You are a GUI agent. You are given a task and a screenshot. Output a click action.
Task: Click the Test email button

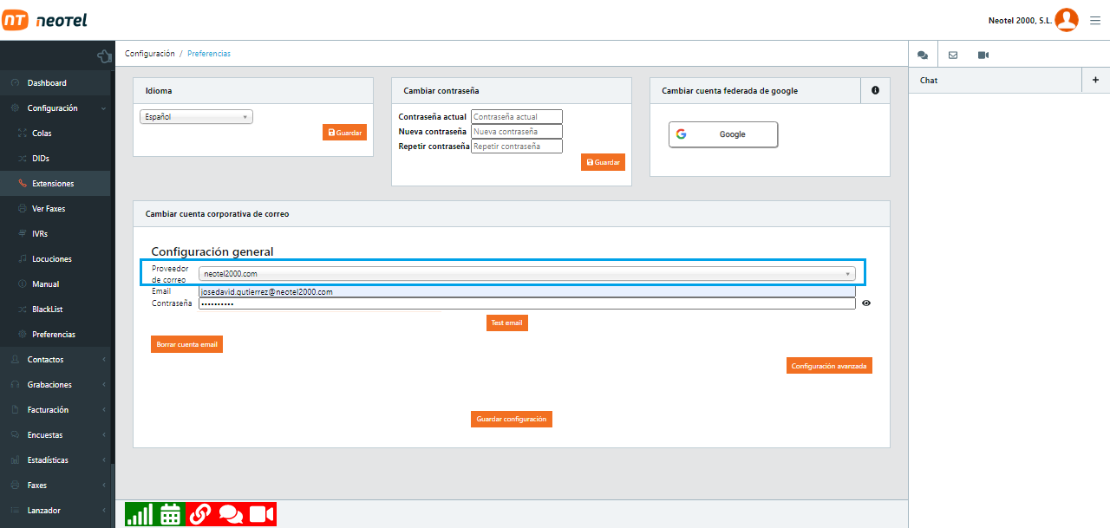point(506,323)
